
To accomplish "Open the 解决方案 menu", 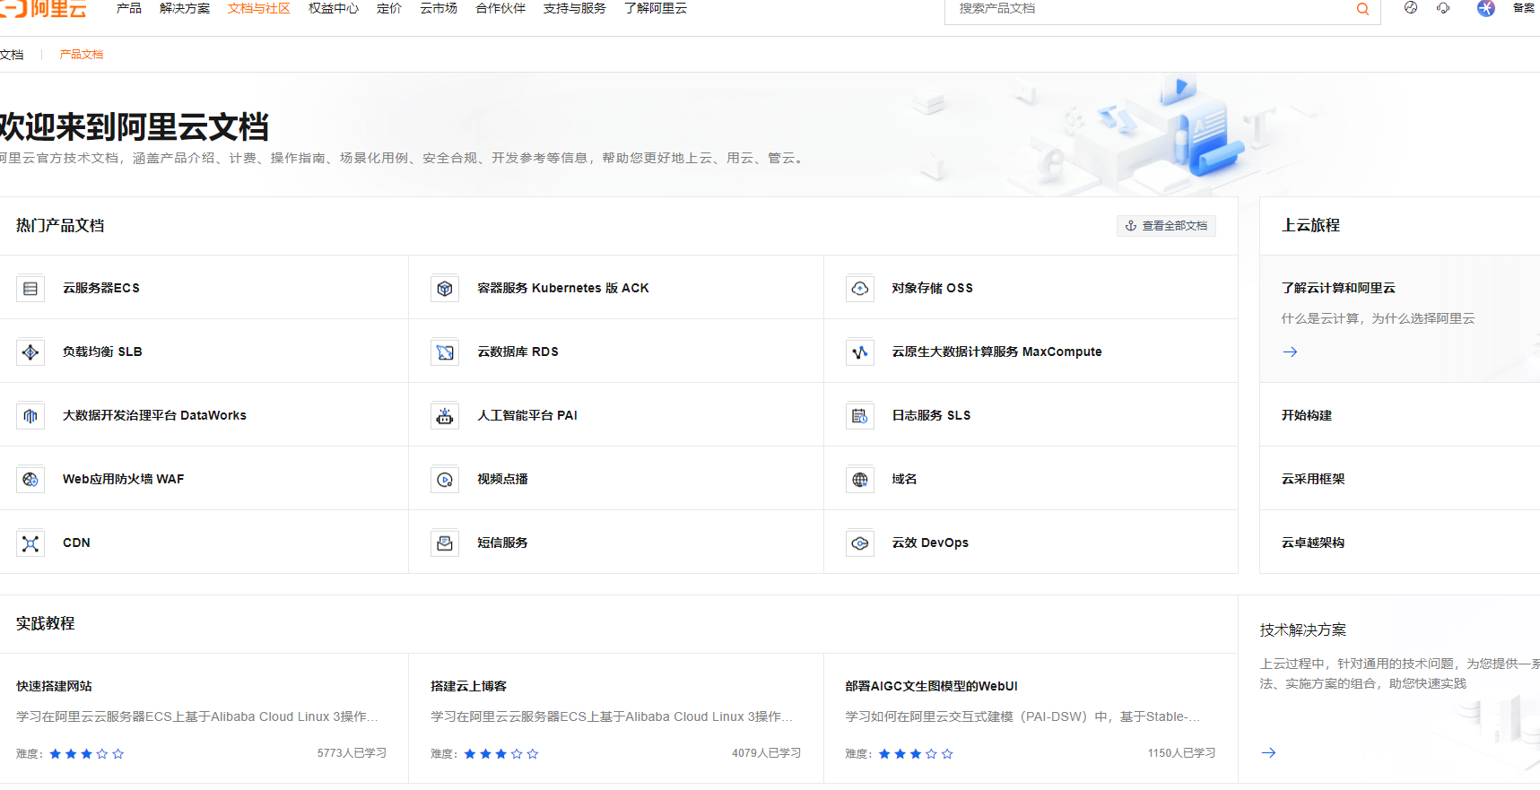I will click(185, 8).
